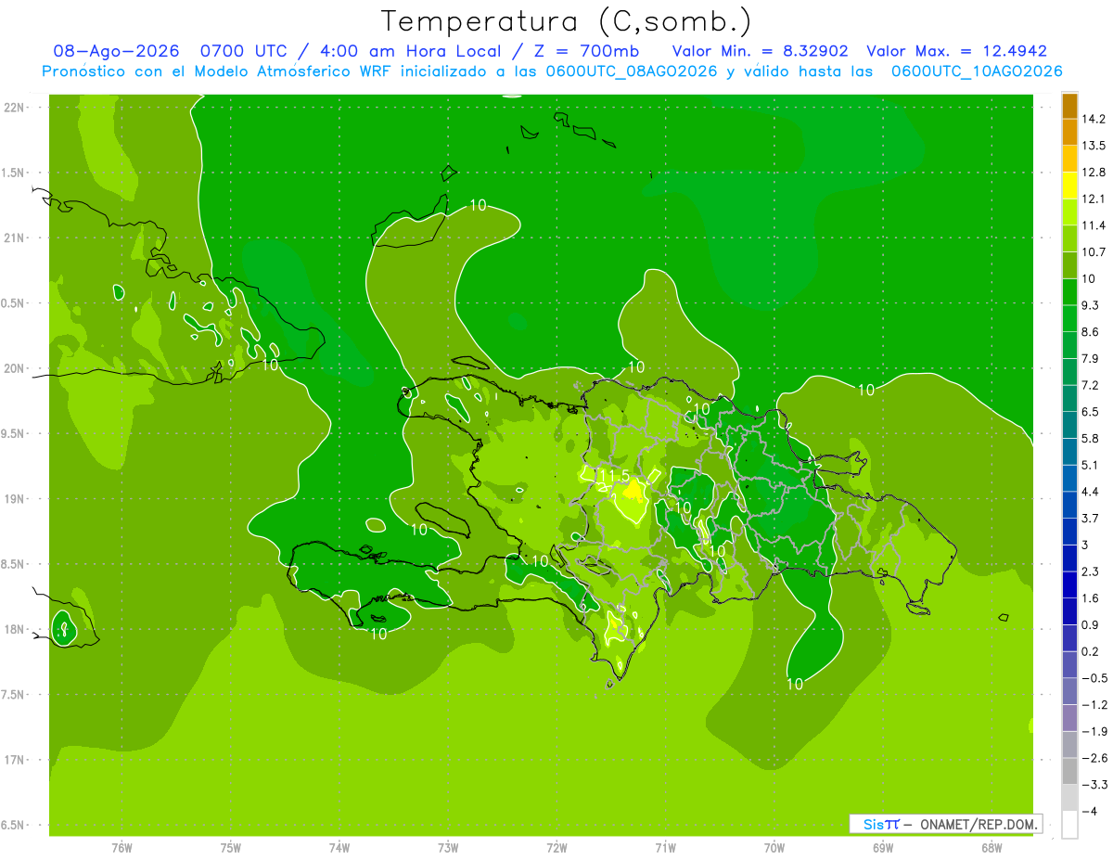The image size is (1113, 860).
Task: Click the "0600UTC_08AGO2026" initialization text
Action: [632, 71]
